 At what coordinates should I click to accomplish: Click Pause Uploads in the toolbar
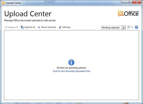click(x=47, y=27)
